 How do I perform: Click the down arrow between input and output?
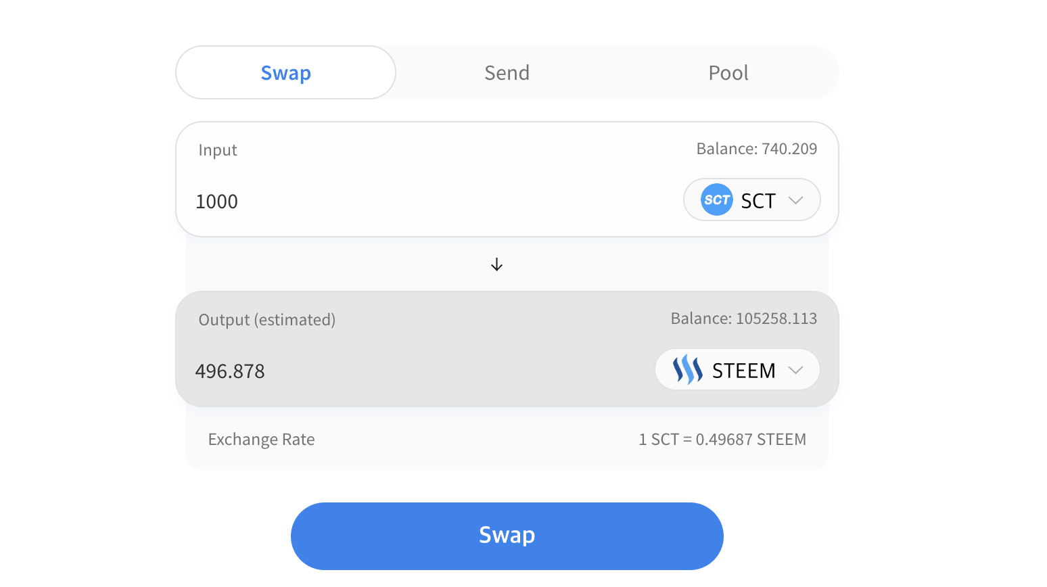click(x=496, y=264)
